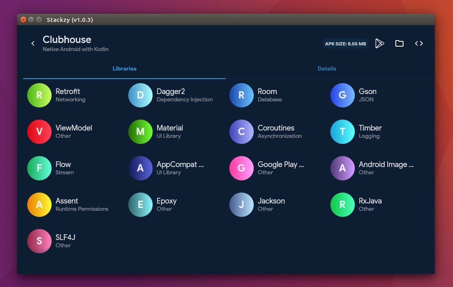
Task: Click the Gson G avatar
Action: [x=342, y=95]
